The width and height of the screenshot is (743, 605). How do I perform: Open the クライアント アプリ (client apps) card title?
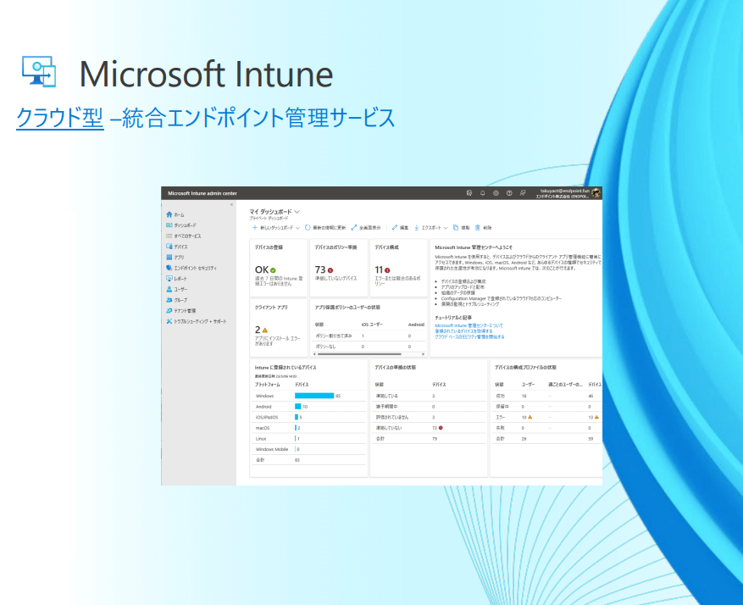(271, 308)
